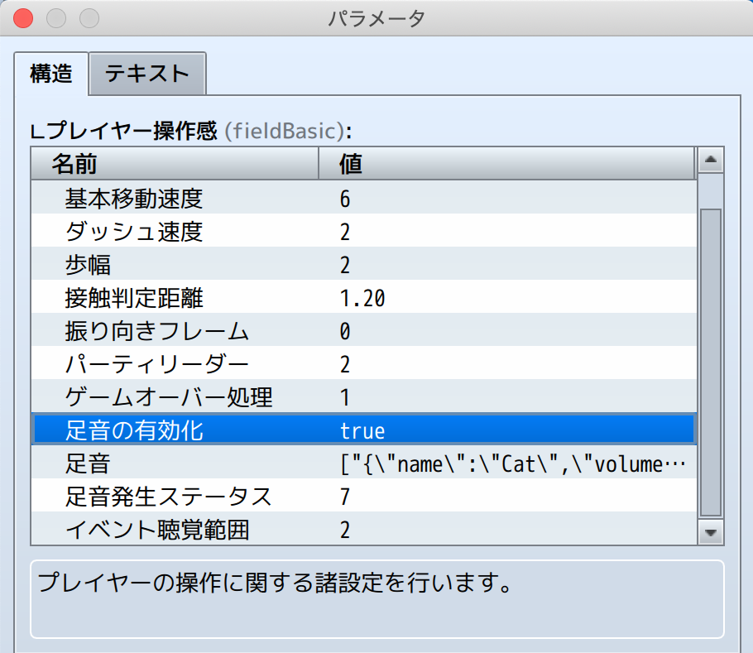Click the 足音 JSON value cell
The height and width of the screenshot is (653, 753).
click(513, 464)
